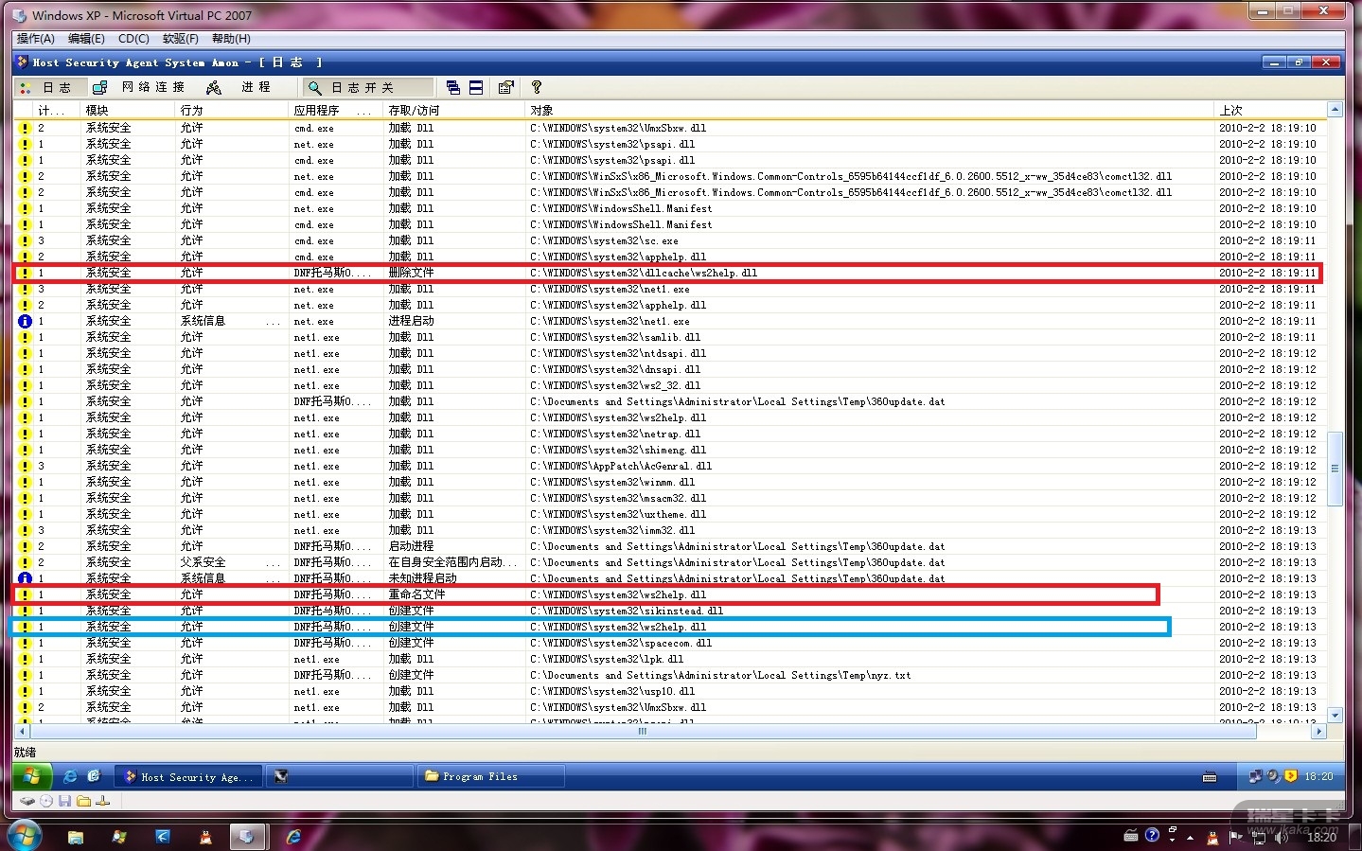Viewport: 1362px width, 851px height.
Task: Open the Windows 7 Start orb
Action: click(23, 837)
